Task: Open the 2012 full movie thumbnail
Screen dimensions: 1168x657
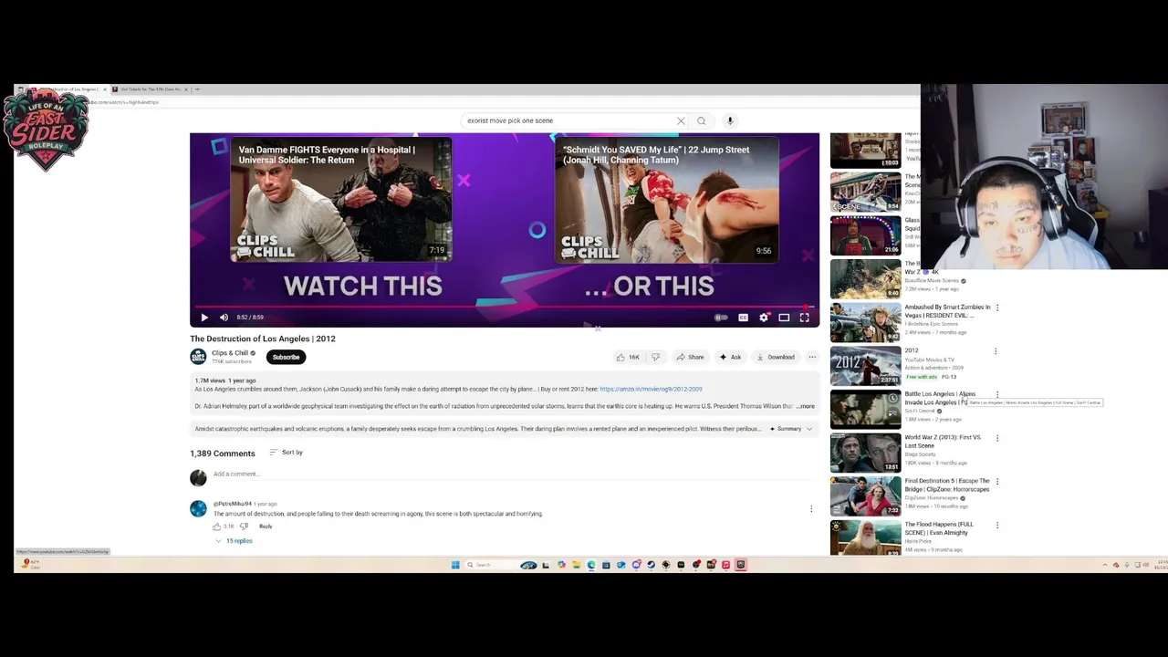Action: tap(865, 365)
